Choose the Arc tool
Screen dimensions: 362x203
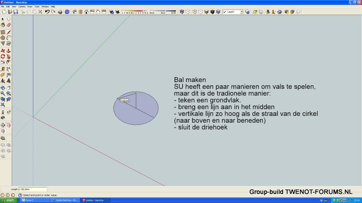click(x=9, y=38)
